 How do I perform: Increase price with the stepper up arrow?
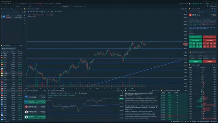pyautogui.click(x=201, y=21)
